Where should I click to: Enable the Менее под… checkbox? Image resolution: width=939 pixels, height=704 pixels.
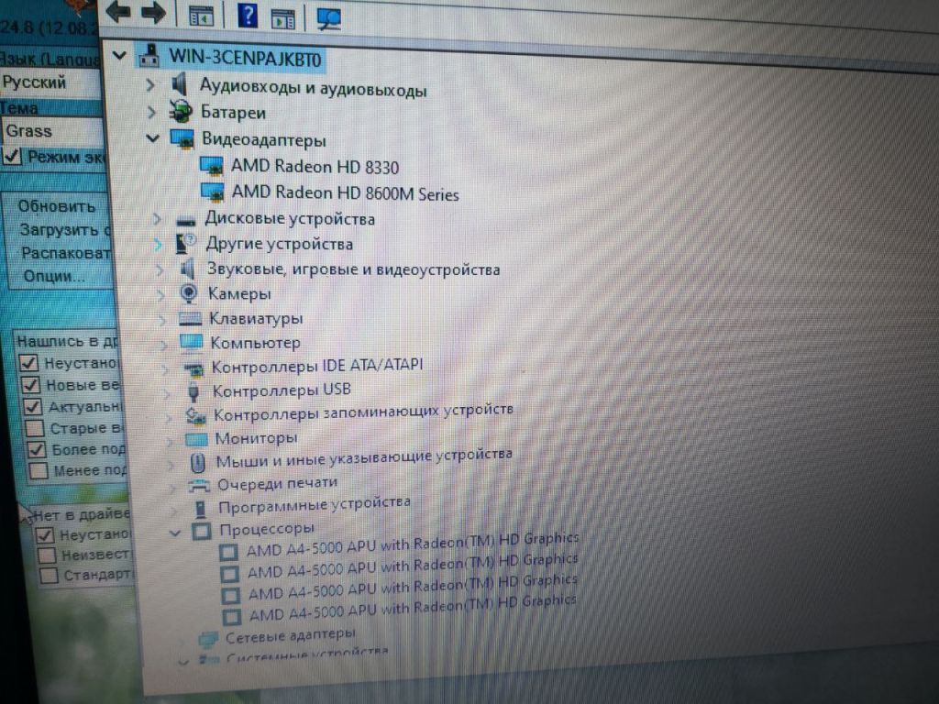[x=39, y=470]
